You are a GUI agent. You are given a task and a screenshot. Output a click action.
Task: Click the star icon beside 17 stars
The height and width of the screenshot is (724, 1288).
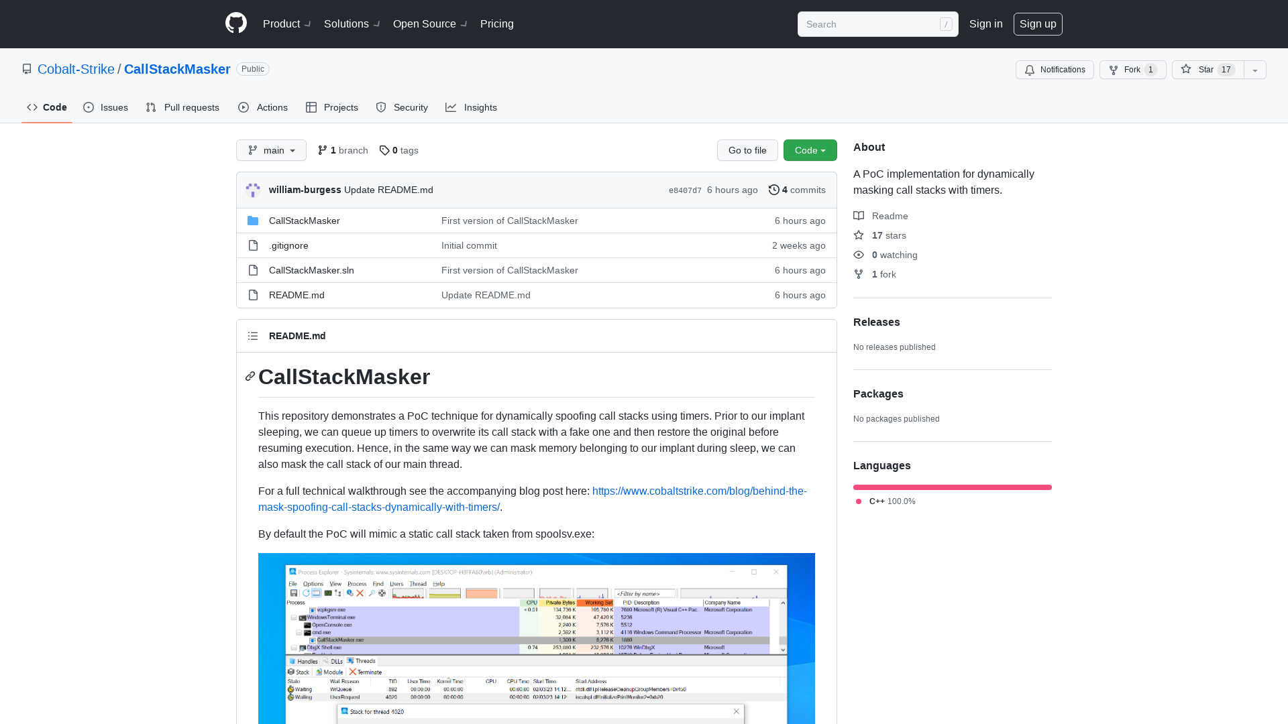(x=859, y=235)
